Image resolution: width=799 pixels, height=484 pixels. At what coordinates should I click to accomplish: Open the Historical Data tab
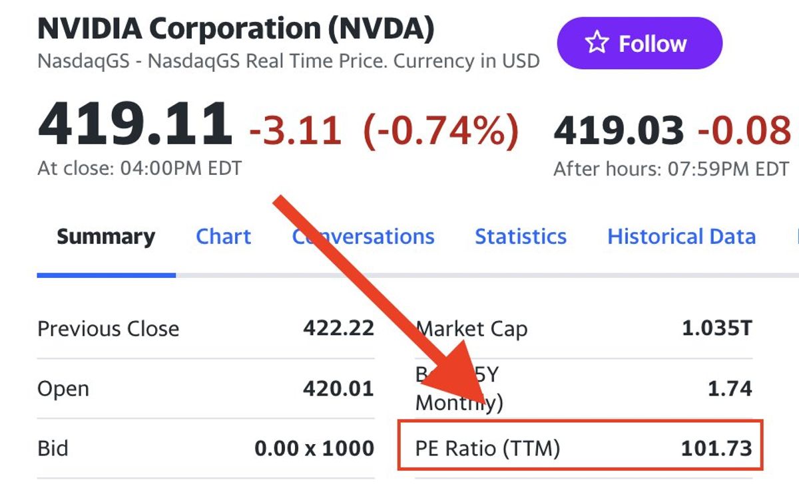click(681, 237)
